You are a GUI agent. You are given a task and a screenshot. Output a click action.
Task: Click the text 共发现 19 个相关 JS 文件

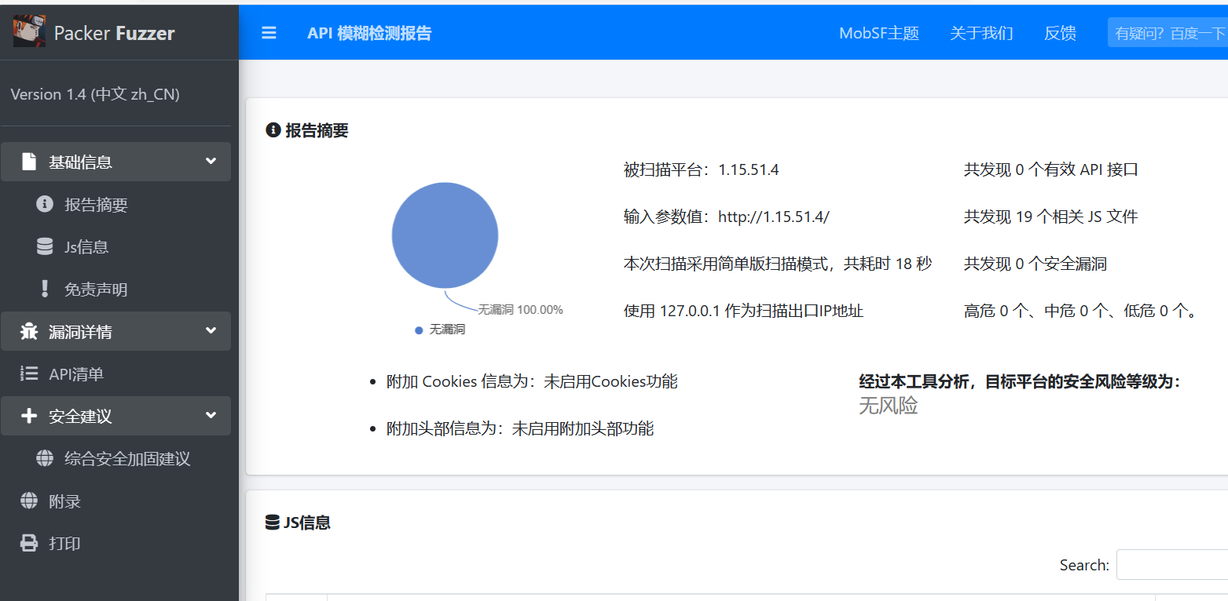1051,217
